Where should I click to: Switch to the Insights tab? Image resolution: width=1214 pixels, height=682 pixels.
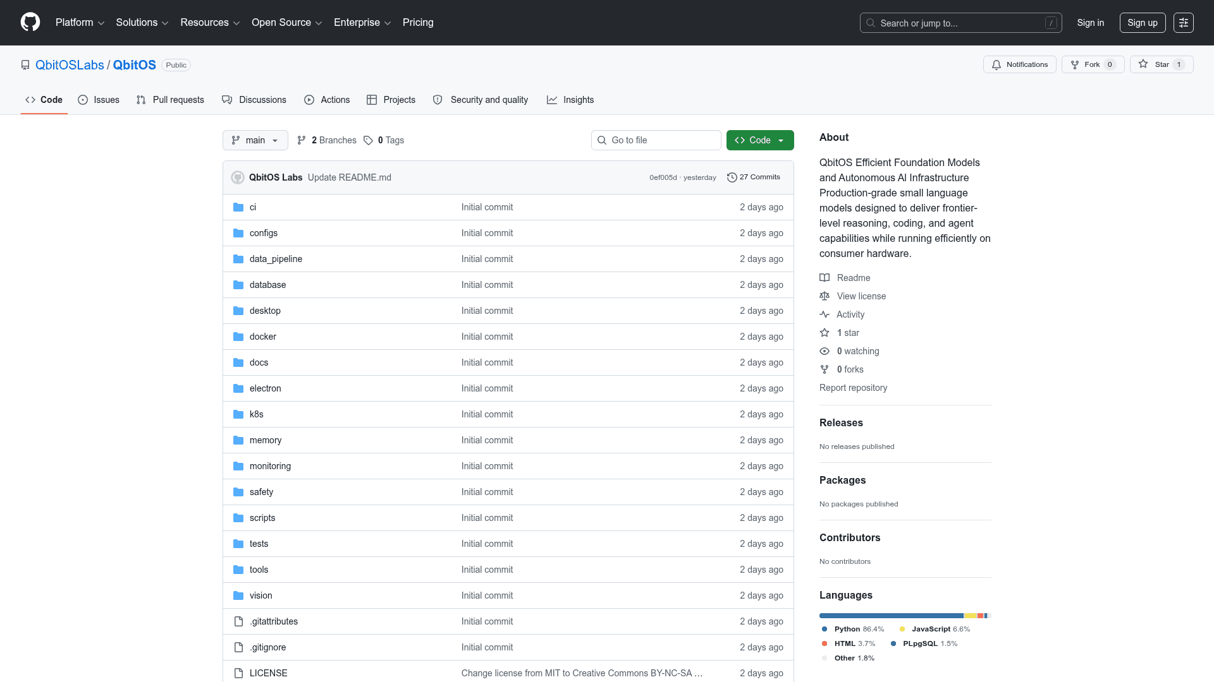[x=570, y=100]
